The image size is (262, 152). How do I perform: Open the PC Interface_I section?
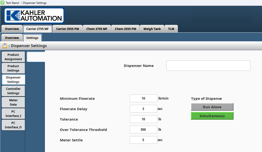point(13,114)
